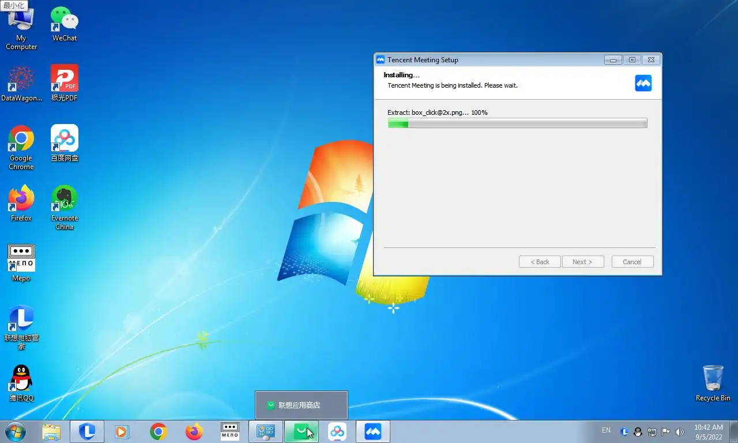Minimize the Tencent Meeting Setup window
This screenshot has height=443, width=738.
[613, 60]
